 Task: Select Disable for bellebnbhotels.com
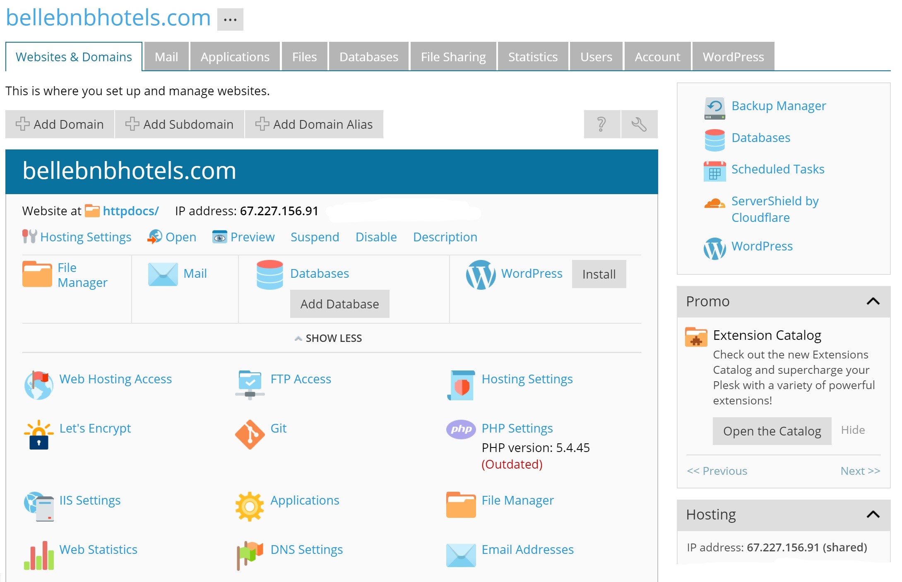tap(375, 236)
